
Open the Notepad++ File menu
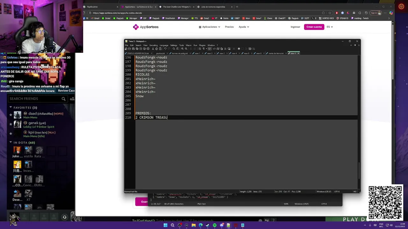(x=127, y=45)
